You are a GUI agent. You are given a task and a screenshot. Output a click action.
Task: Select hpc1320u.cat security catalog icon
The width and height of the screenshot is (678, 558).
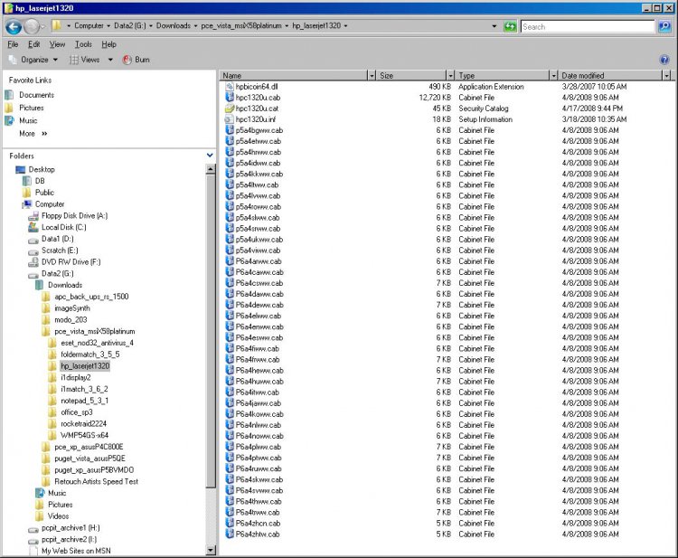click(x=230, y=109)
